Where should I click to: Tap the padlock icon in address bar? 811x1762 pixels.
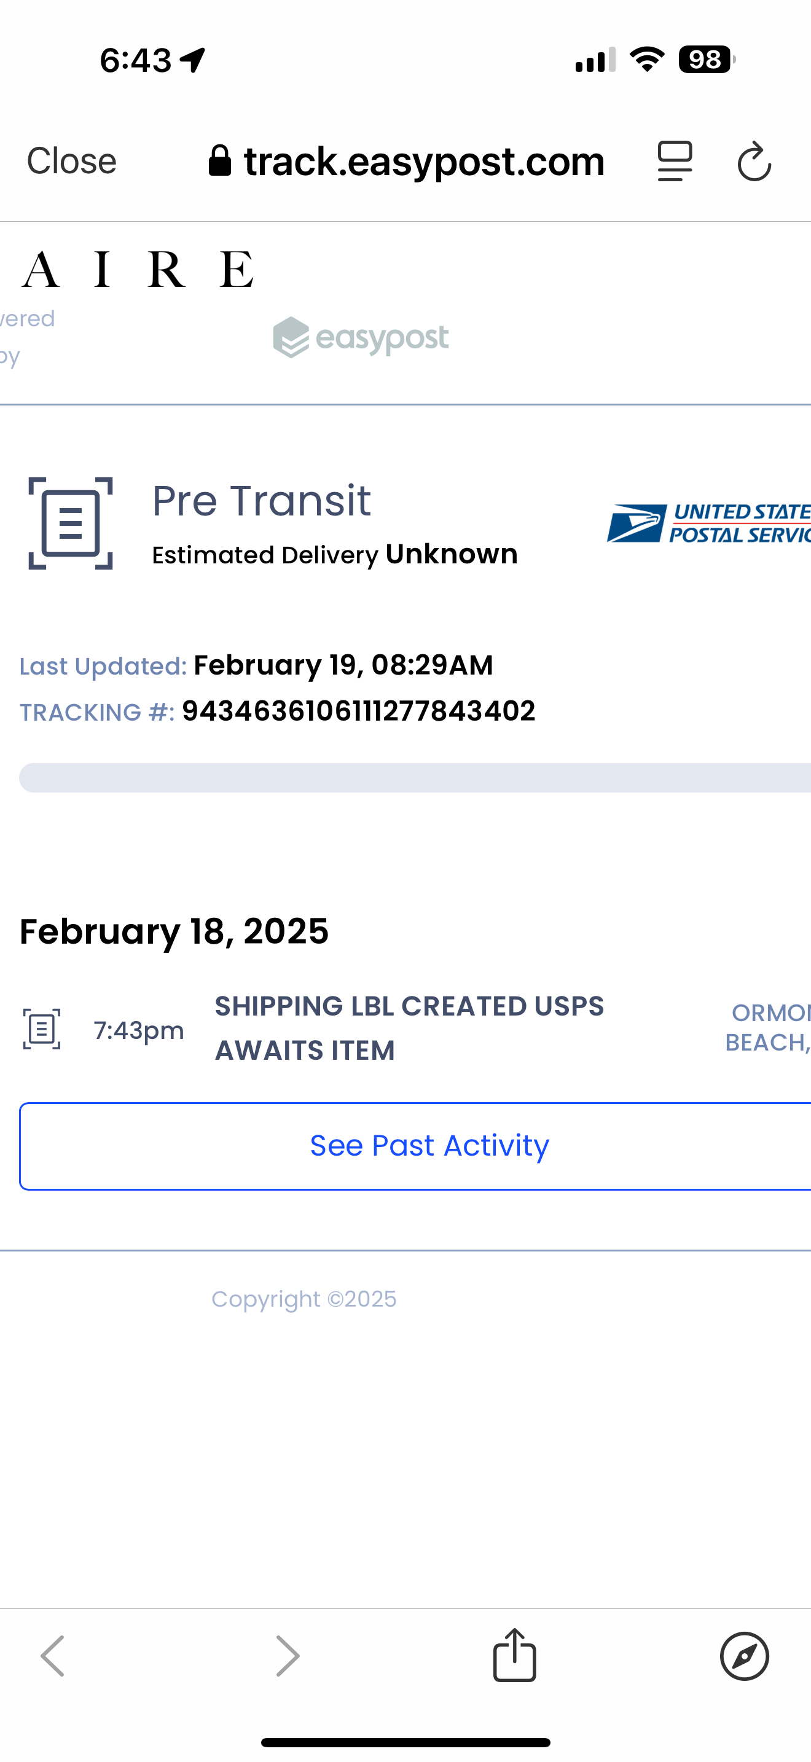click(219, 162)
